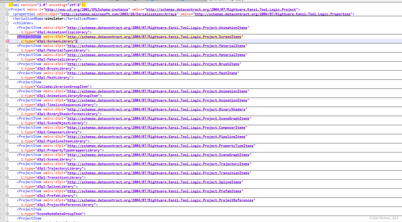
Task: Open the Kanzi.Tool.Logic.Properties namespace URL
Action: tap(273, 14)
